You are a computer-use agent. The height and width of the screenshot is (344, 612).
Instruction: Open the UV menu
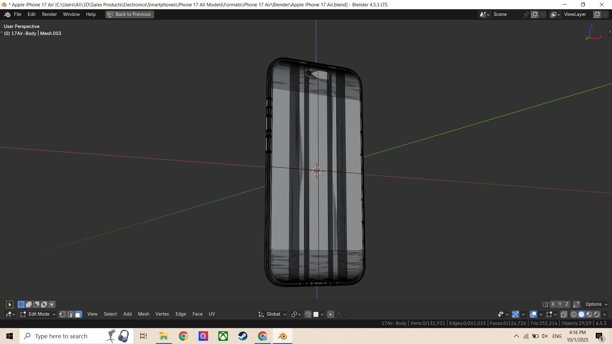pos(212,314)
